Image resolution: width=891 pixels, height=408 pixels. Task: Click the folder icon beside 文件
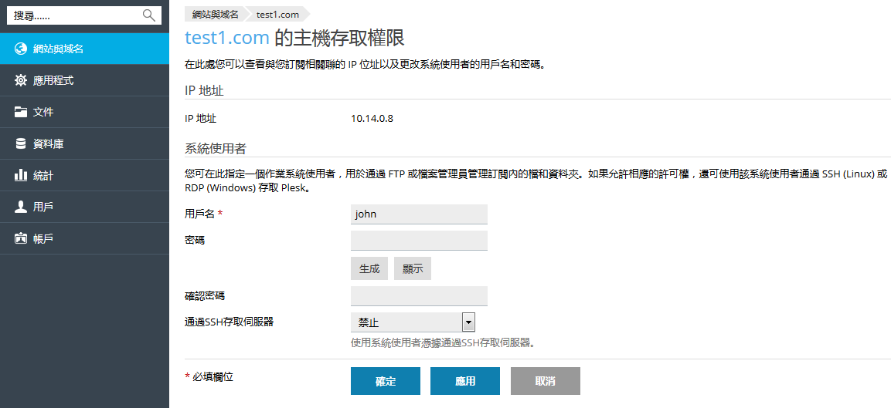coord(20,112)
